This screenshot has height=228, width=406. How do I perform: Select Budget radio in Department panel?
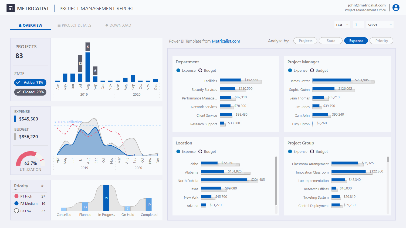click(200, 70)
